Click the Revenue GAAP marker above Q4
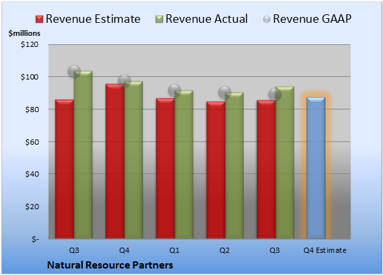The image size is (383, 275). [124, 80]
